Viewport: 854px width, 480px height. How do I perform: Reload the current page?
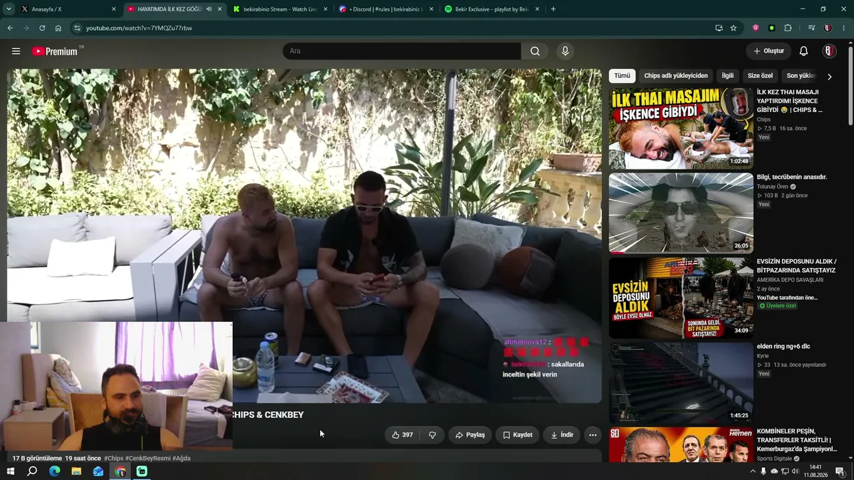coord(42,28)
